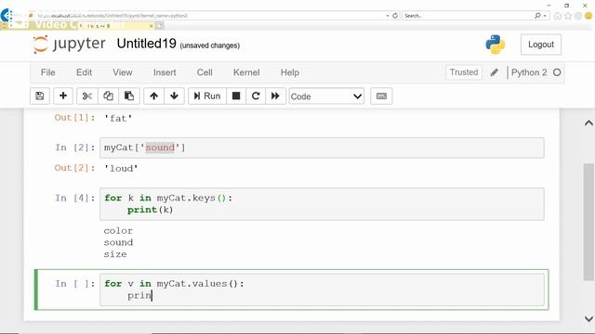
Task: Click the address bar dropdown arrow
Action: 388,16
